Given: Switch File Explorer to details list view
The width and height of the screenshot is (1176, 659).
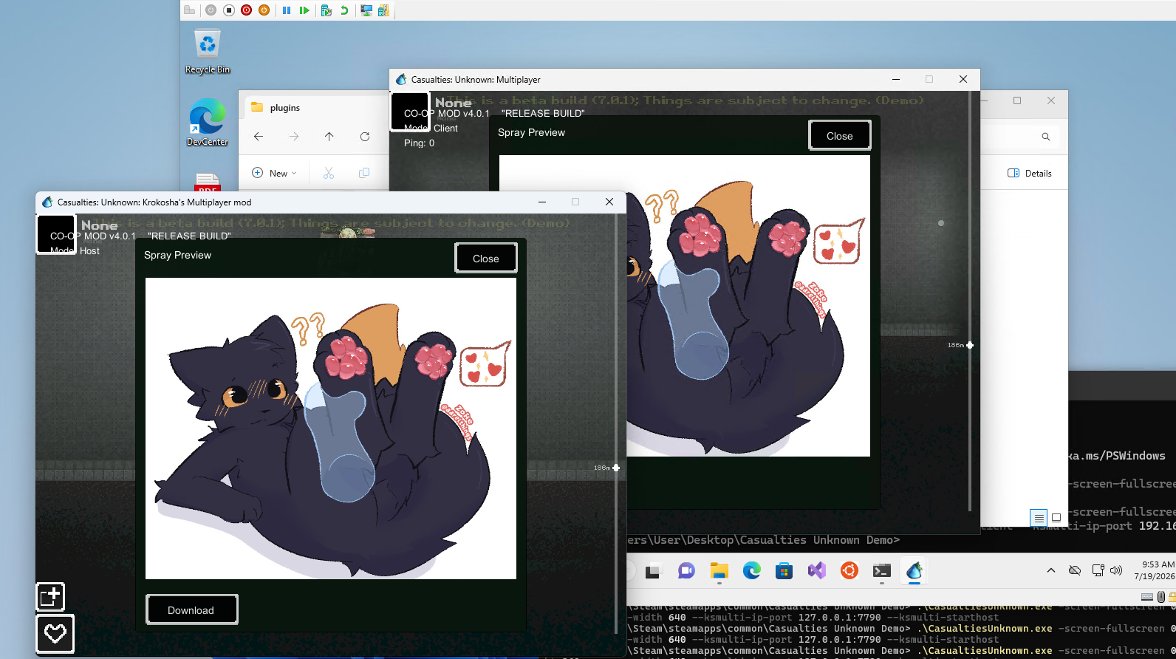Looking at the screenshot, I should pyautogui.click(x=1039, y=517).
